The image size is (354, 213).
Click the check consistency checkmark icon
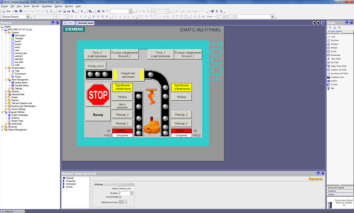[x=60, y=11]
